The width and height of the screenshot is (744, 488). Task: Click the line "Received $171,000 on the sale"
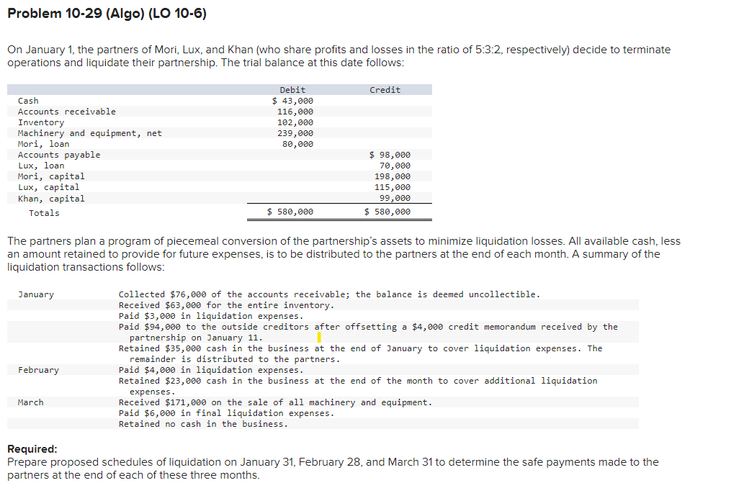275,402
